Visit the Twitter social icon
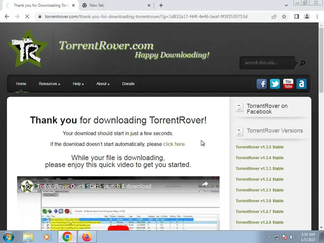The image size is (324, 243). [x=275, y=84]
